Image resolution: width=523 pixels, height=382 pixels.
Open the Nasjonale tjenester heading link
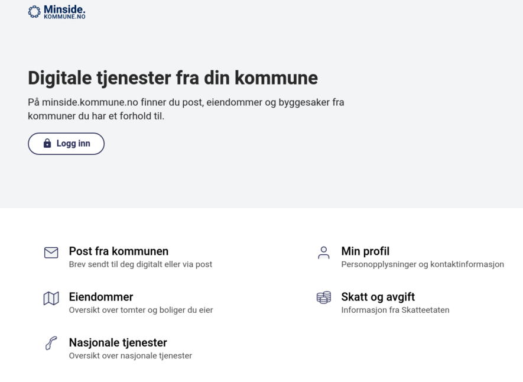[118, 342]
